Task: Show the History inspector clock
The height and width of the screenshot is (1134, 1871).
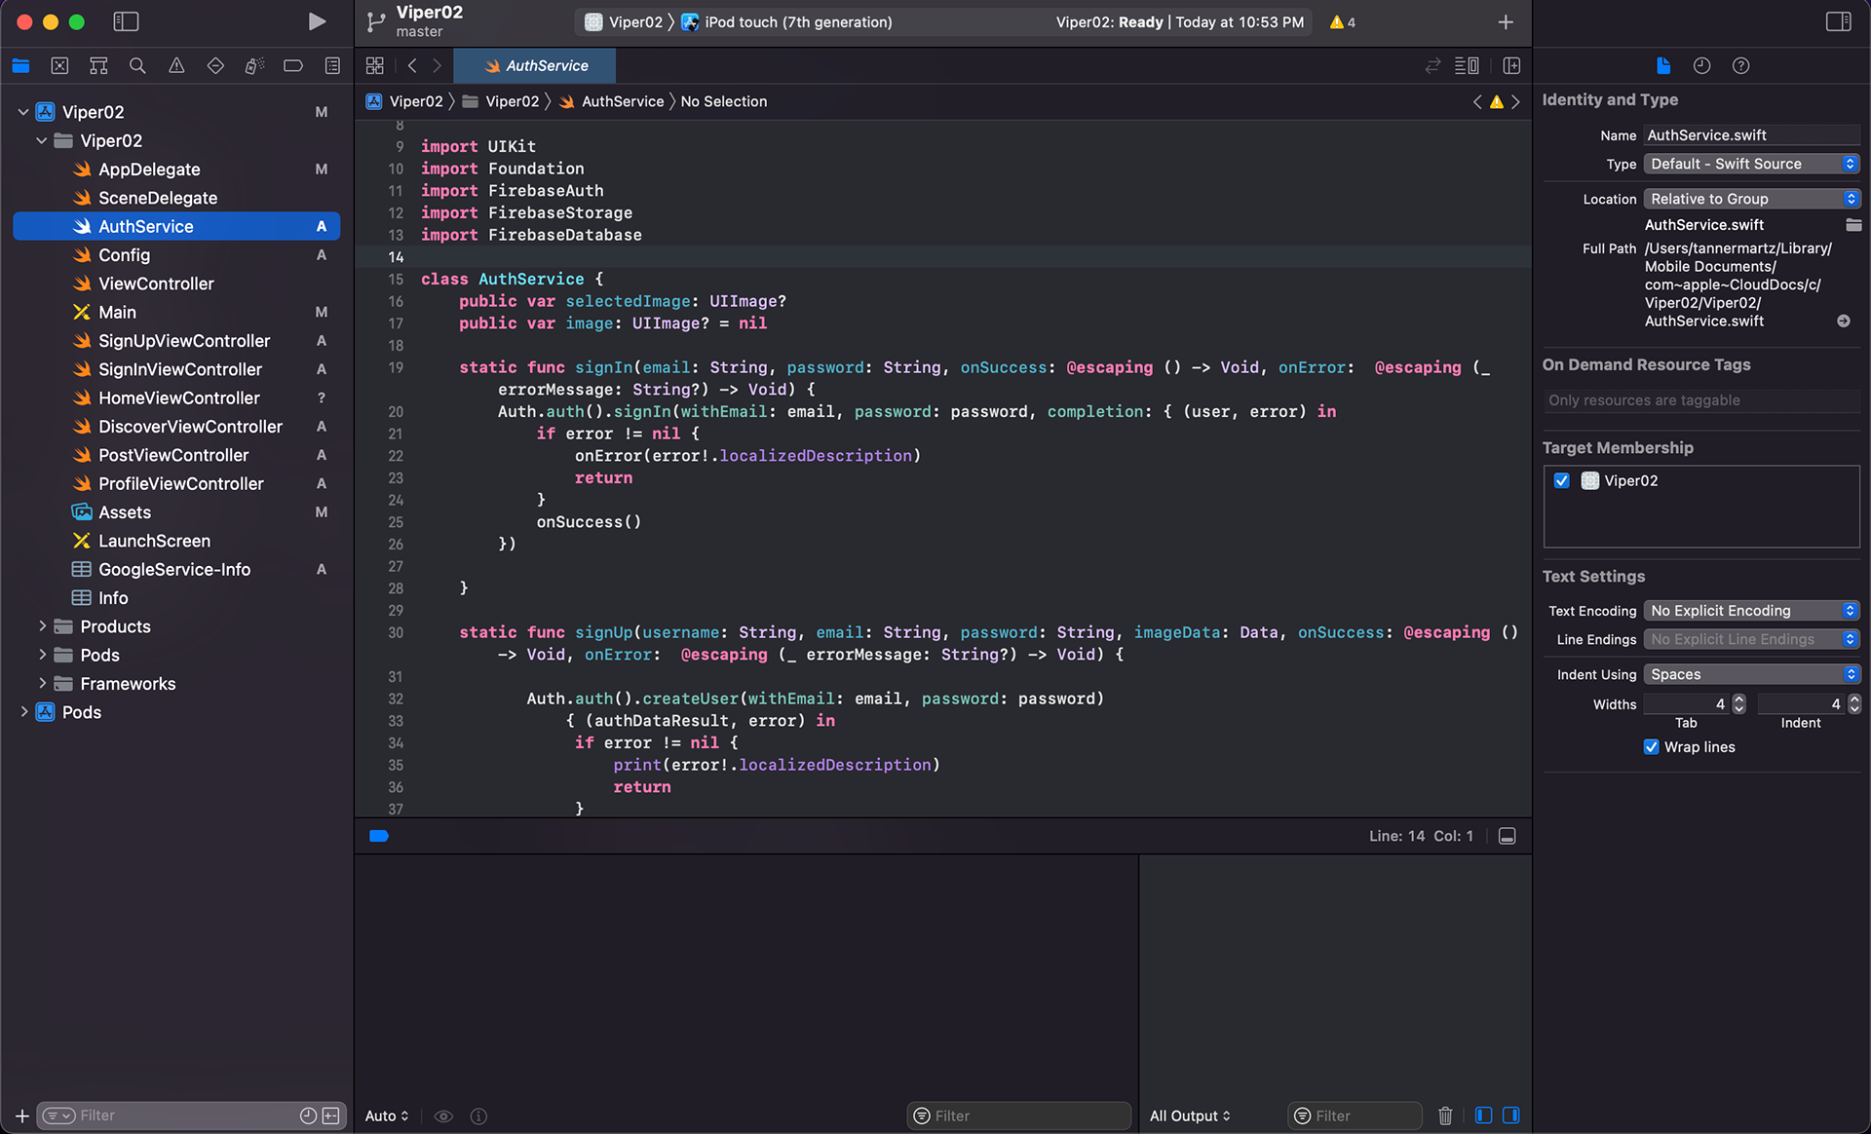Action: (1701, 65)
